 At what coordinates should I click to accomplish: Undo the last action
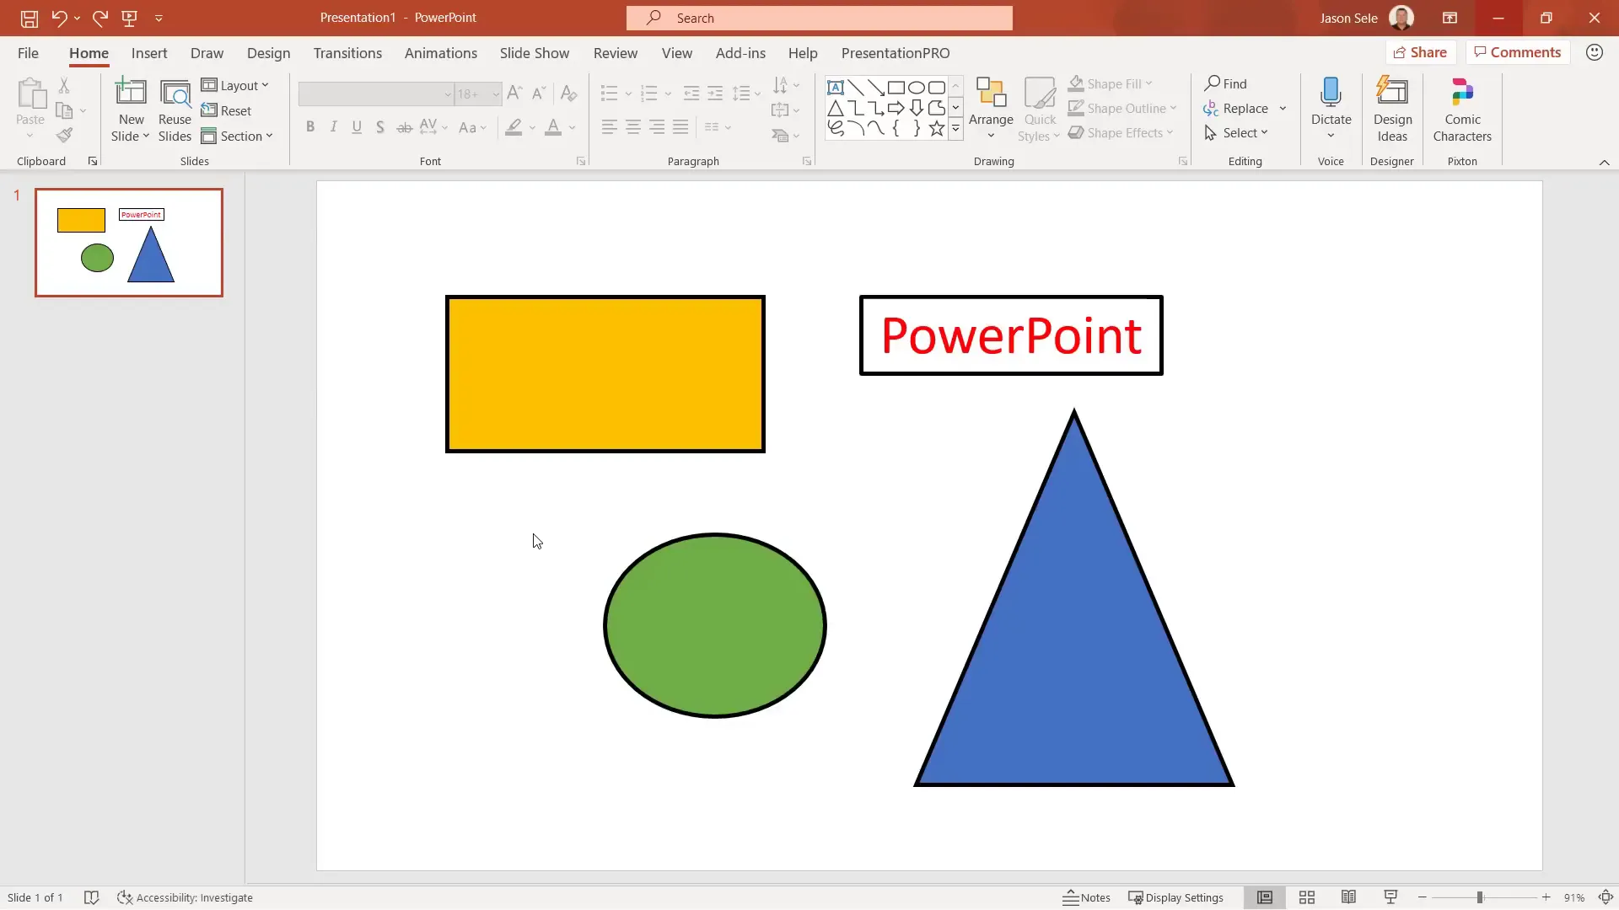point(58,18)
